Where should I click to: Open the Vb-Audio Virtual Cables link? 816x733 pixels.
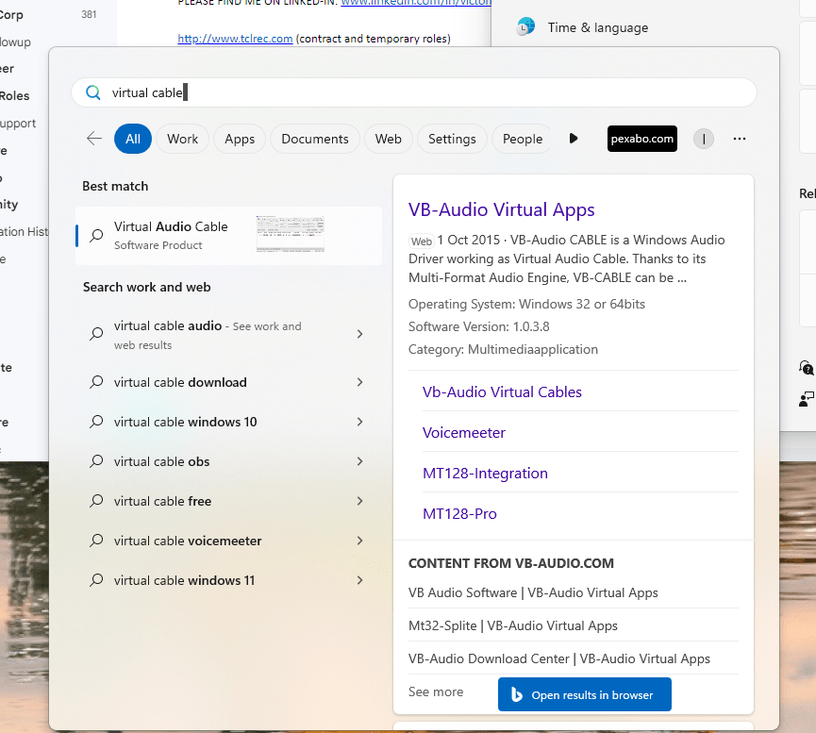click(x=502, y=392)
